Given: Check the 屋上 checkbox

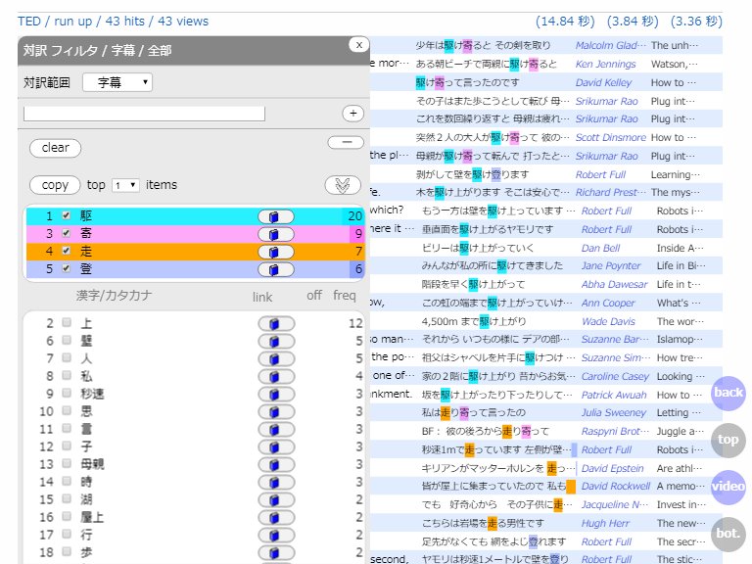Looking at the screenshot, I should click(67, 517).
